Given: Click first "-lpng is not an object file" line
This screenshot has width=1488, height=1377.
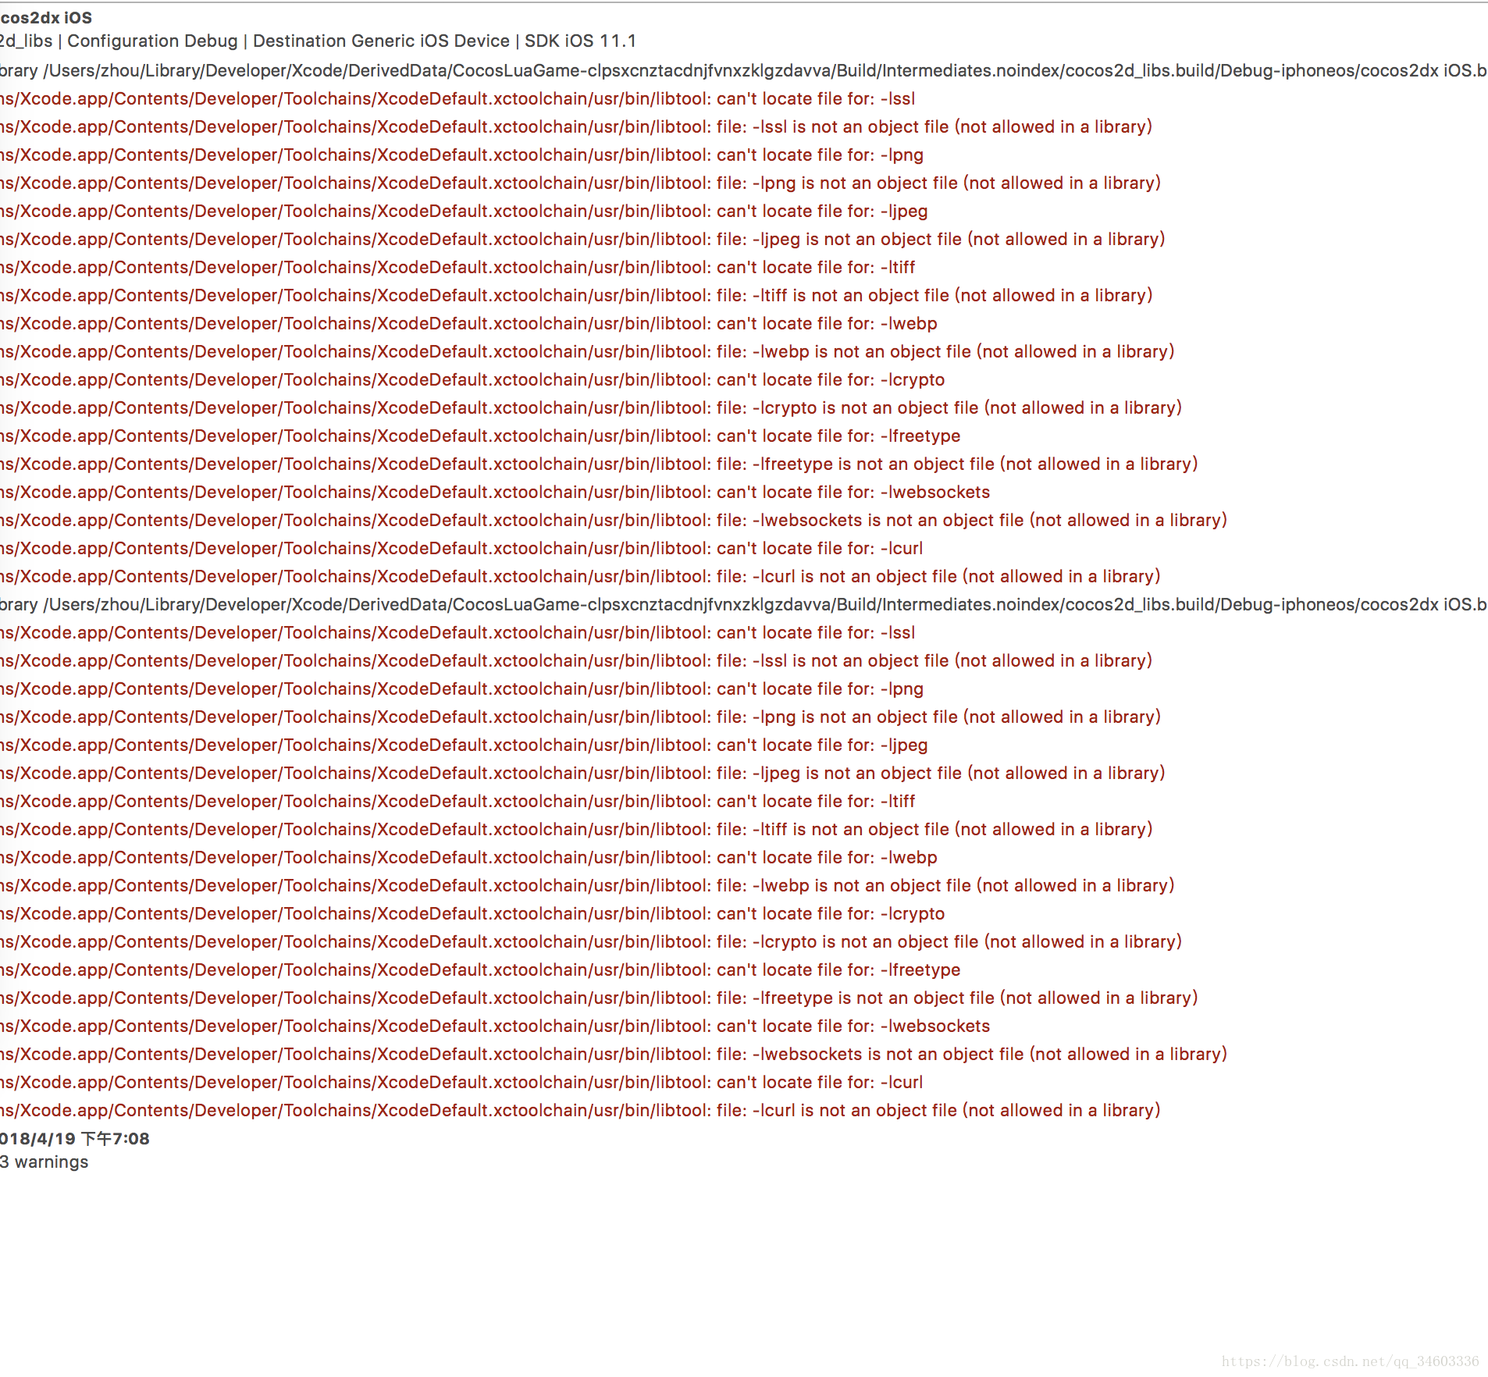Looking at the screenshot, I should click(581, 183).
